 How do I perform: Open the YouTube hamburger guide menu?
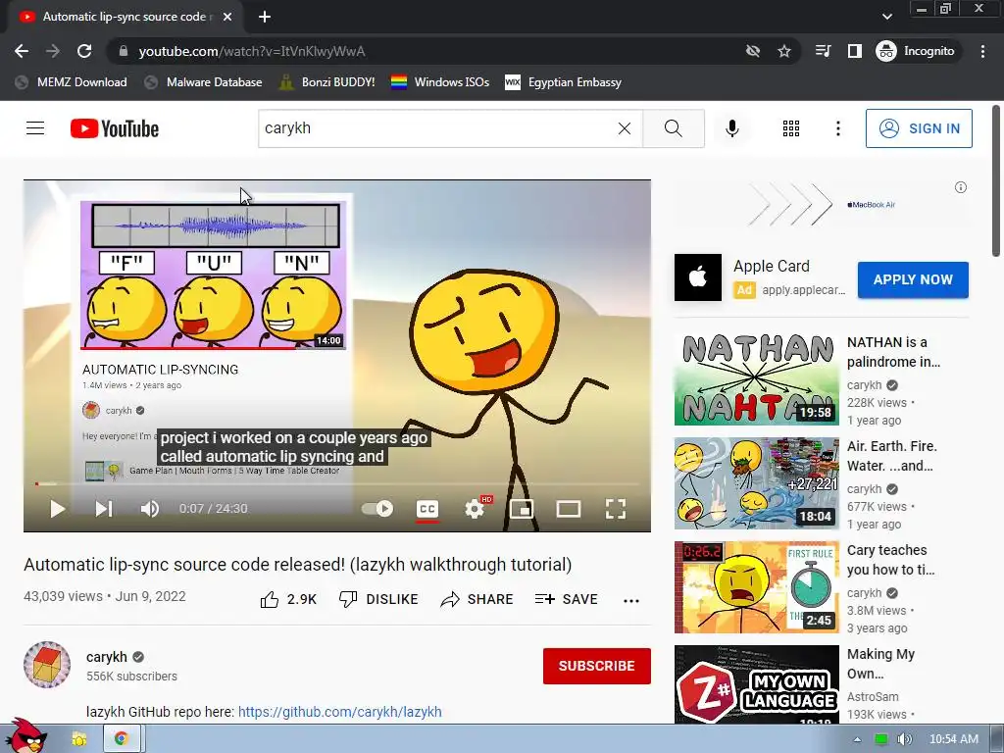[35, 128]
